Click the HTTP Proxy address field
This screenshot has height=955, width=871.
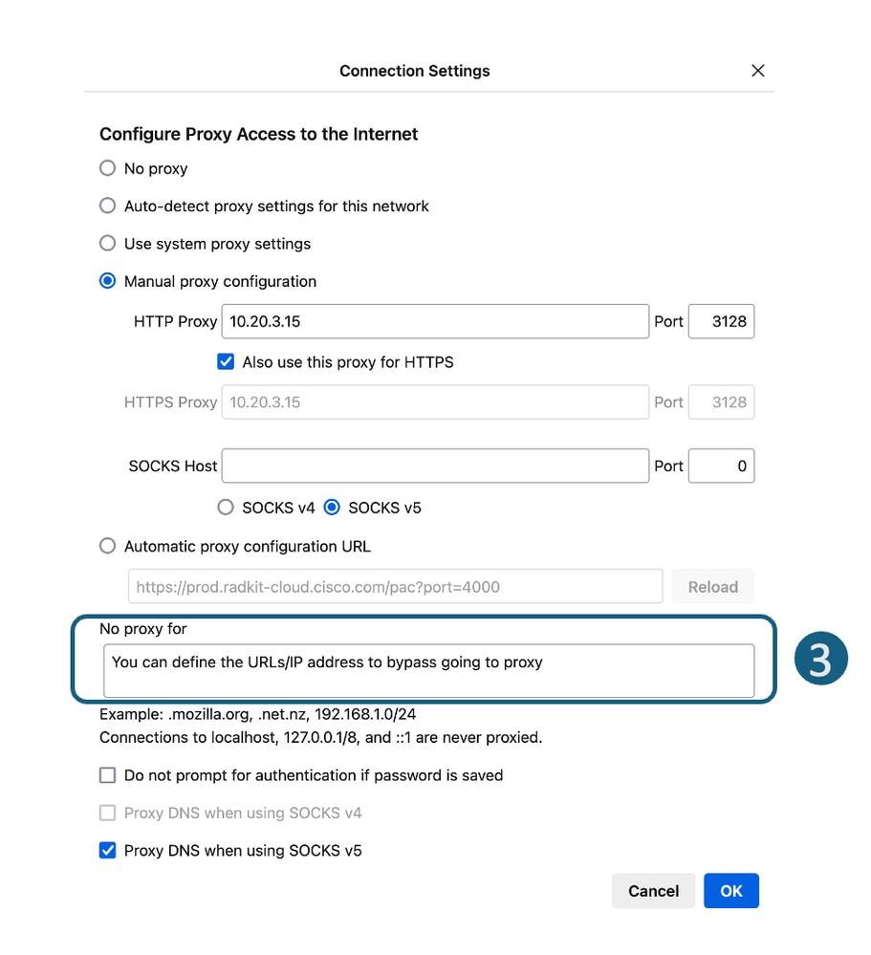(x=435, y=321)
